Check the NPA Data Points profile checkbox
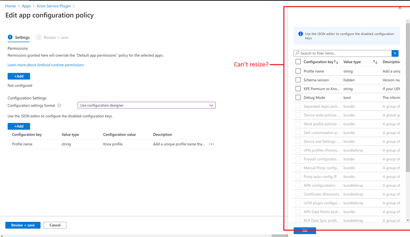The width and height of the screenshot is (410, 237). point(298,212)
